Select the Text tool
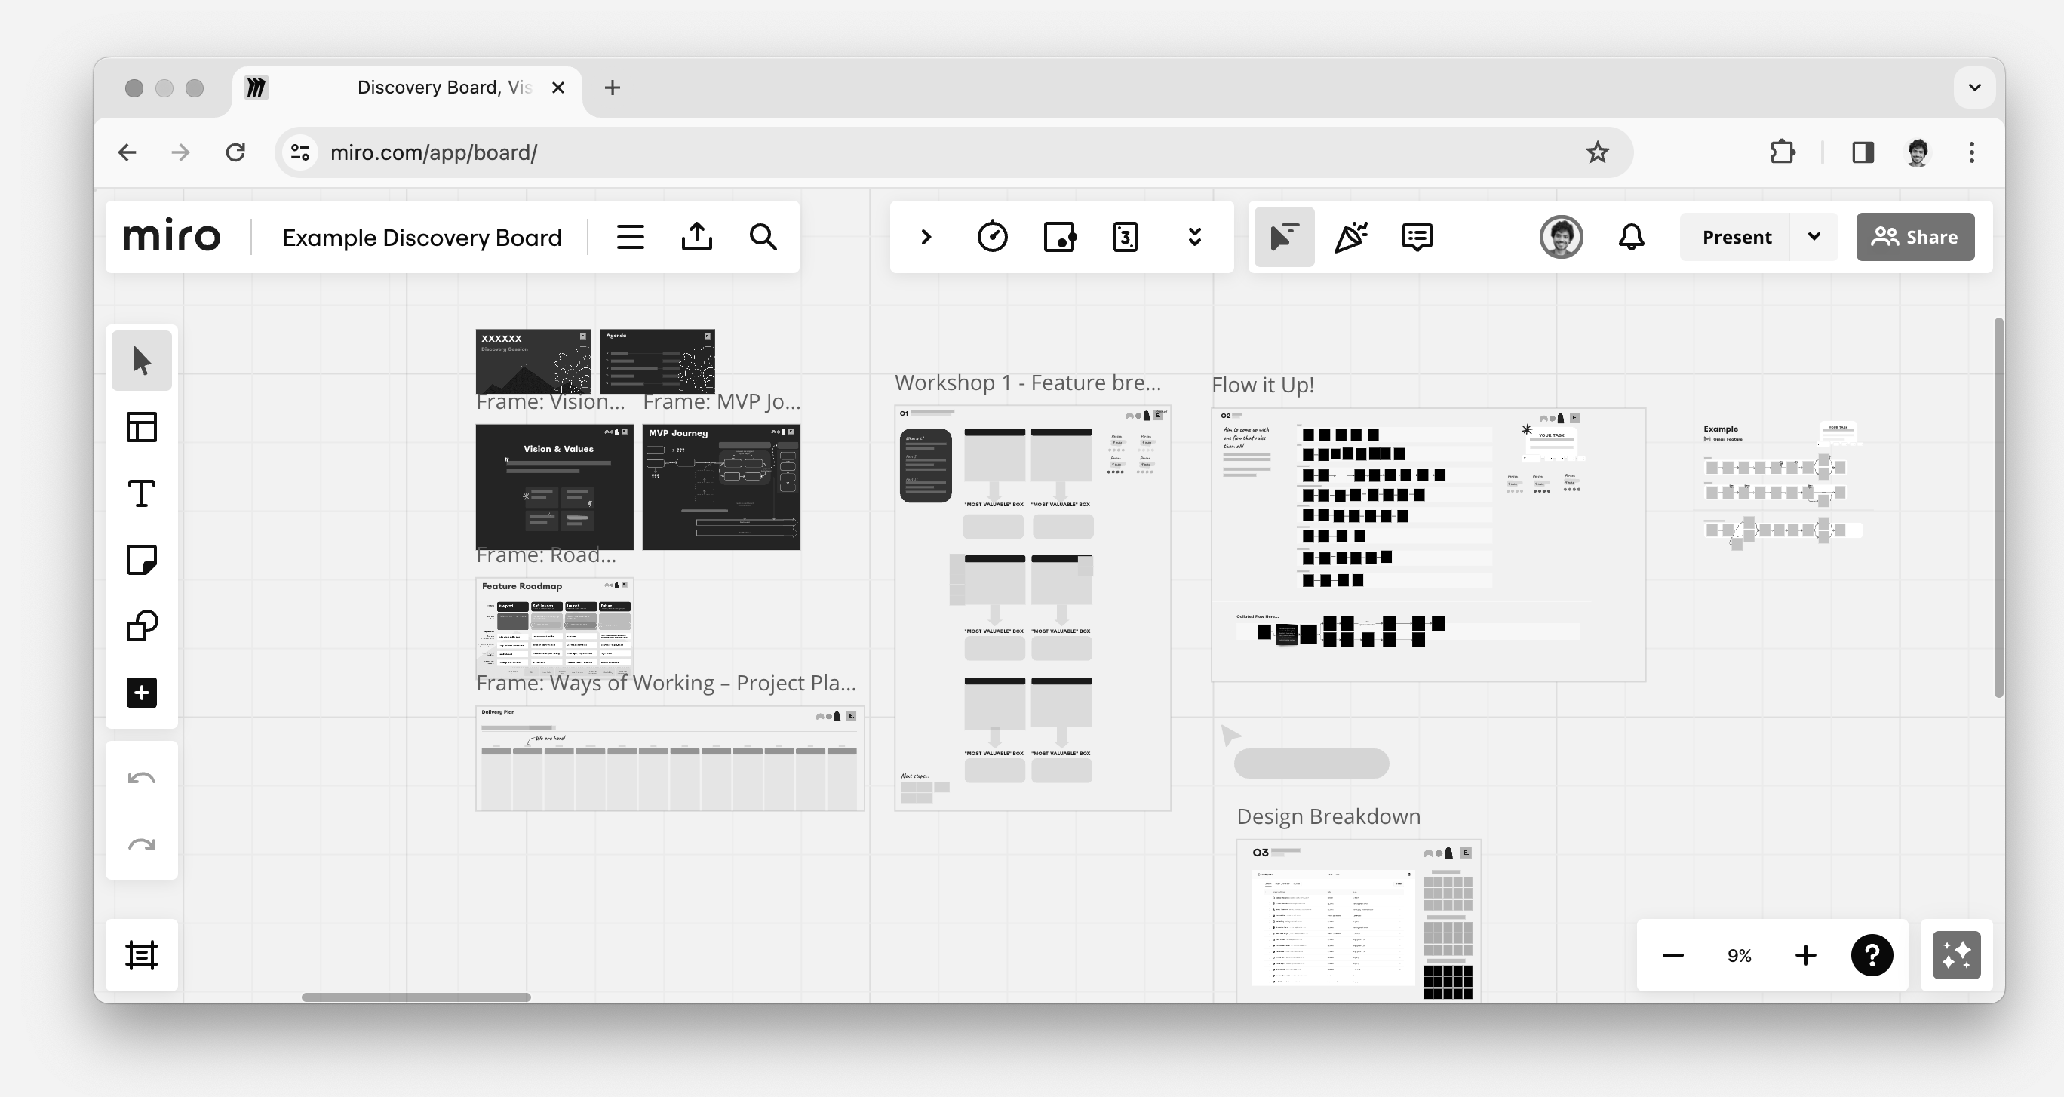The image size is (2064, 1097). pos(142,493)
